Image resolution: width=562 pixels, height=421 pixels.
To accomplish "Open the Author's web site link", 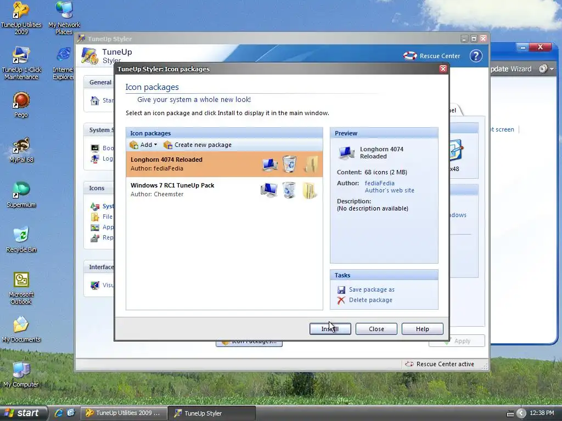I will click(389, 190).
